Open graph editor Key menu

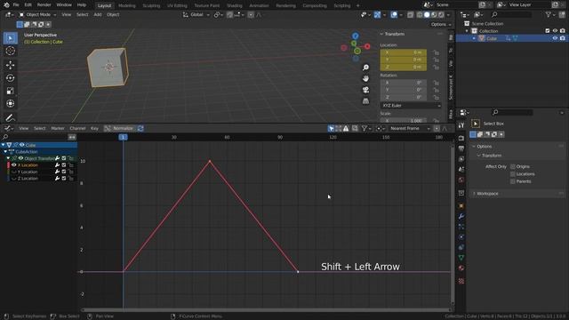(94, 128)
